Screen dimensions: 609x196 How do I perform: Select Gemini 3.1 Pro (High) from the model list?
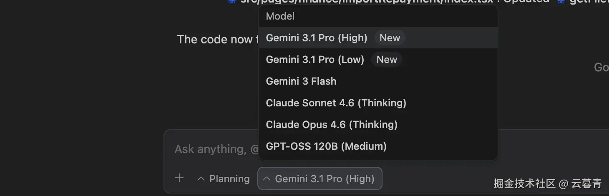click(316, 38)
